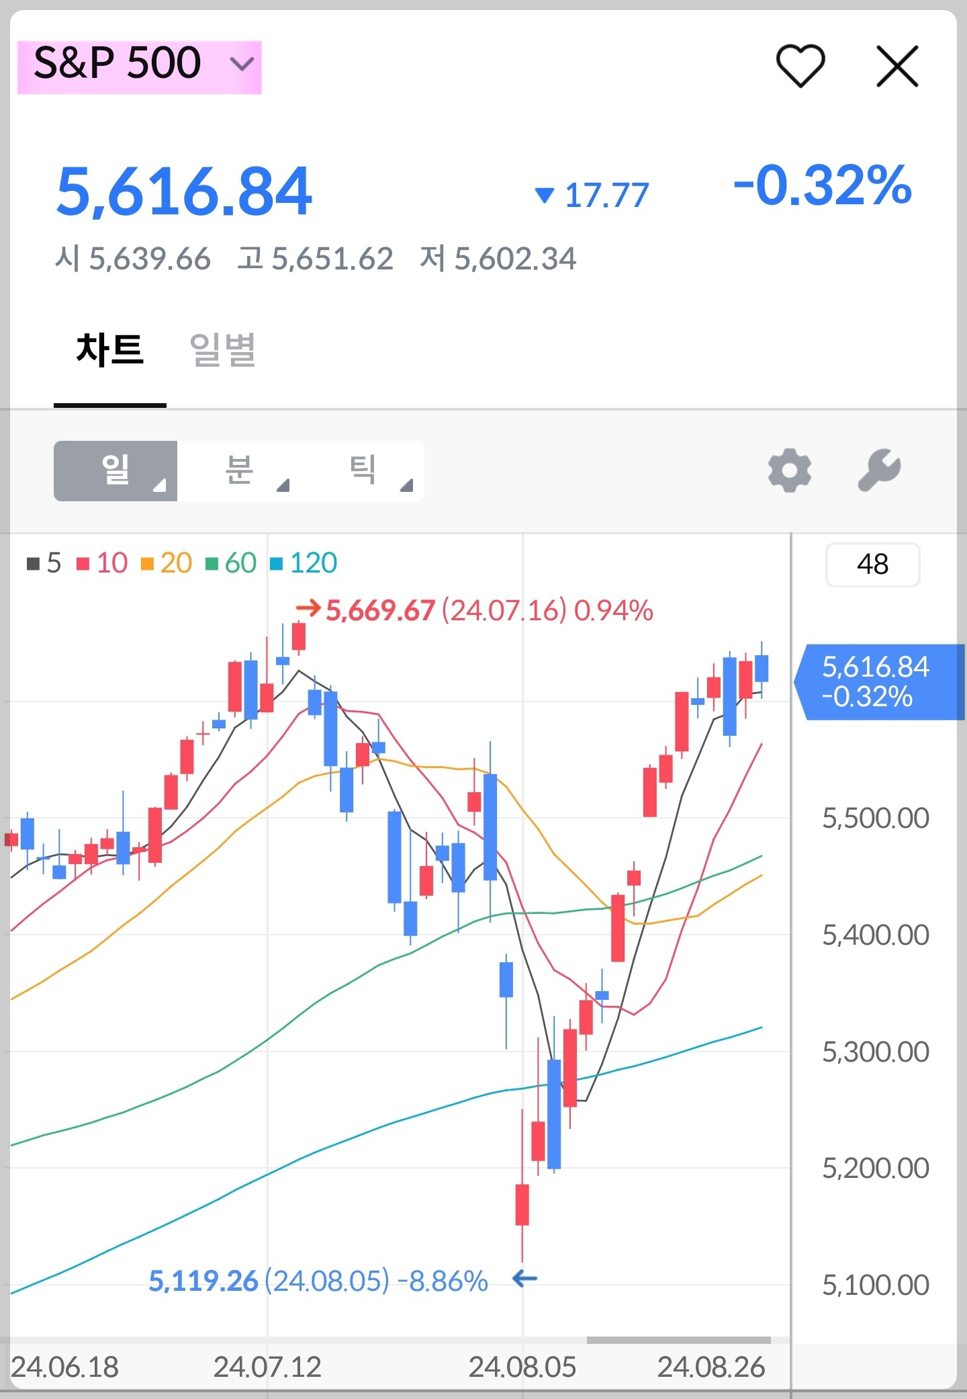Click the -0.32% change percentage

point(823,185)
